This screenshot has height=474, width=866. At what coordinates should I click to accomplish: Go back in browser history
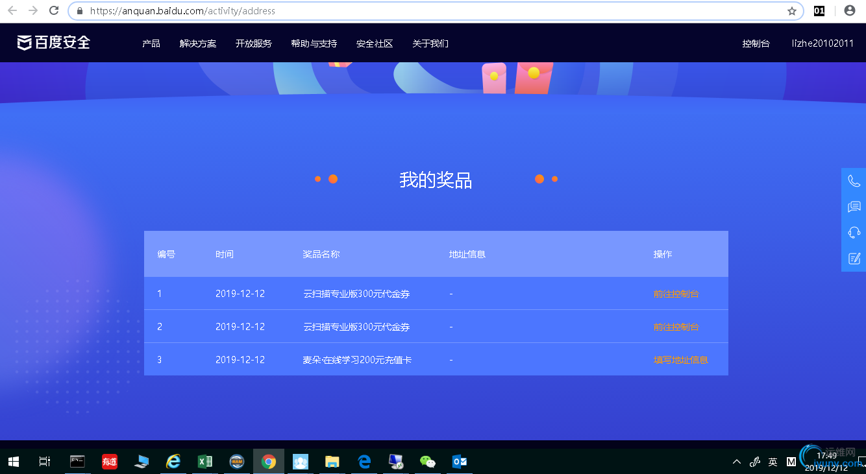12,11
